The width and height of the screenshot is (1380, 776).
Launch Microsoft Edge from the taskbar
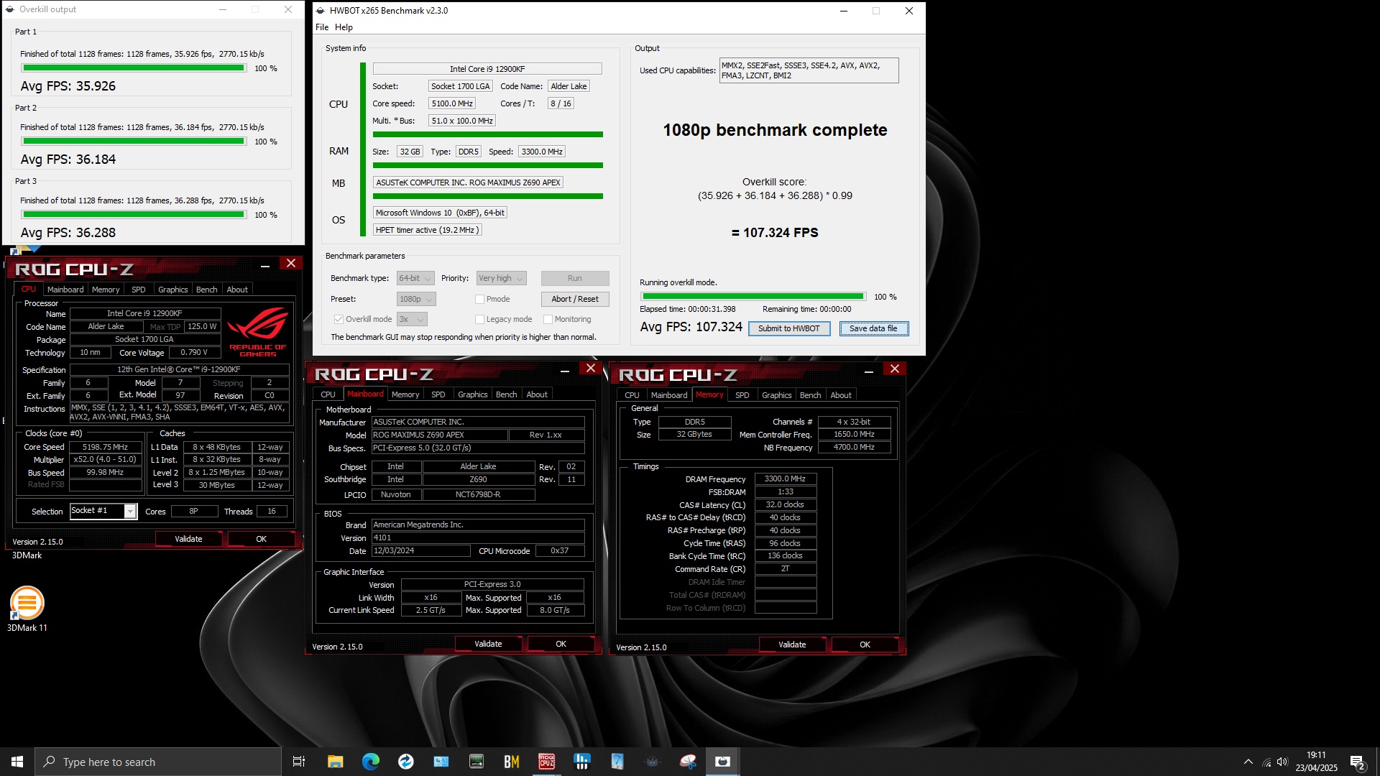(371, 762)
